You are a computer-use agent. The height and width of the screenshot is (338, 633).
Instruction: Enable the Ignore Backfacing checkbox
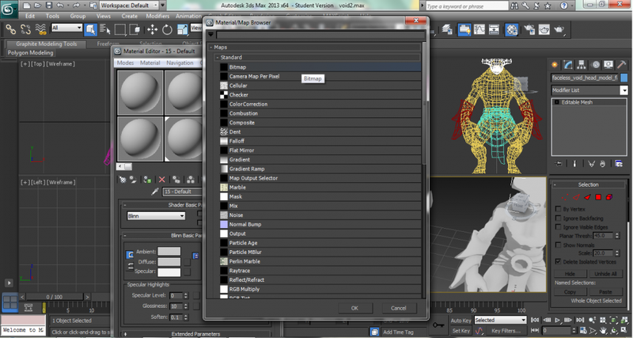click(558, 218)
